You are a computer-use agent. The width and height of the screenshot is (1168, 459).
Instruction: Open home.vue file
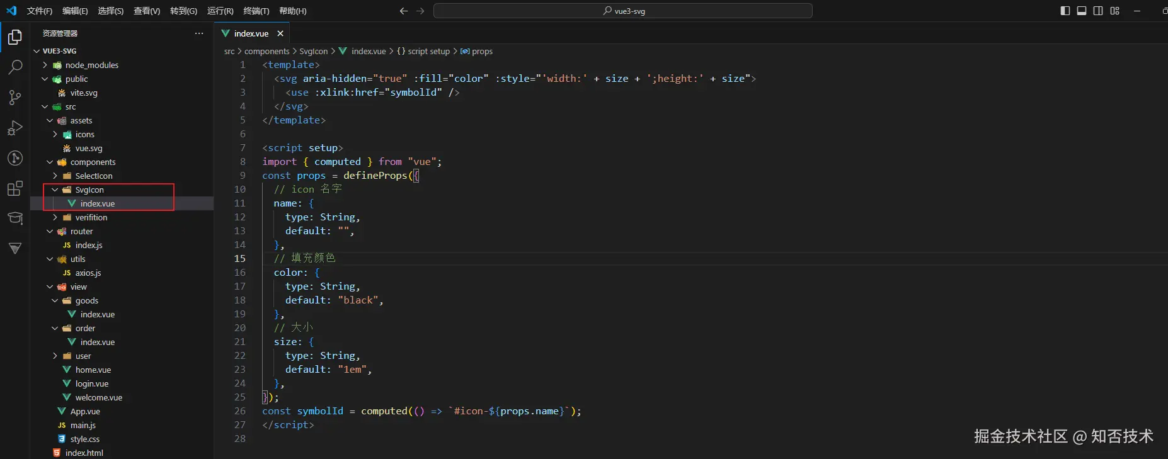pyautogui.click(x=122, y=370)
